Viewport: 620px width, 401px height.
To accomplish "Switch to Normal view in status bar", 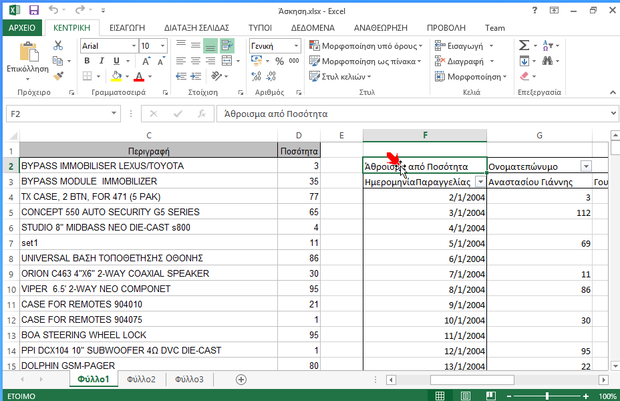I will (x=440, y=396).
